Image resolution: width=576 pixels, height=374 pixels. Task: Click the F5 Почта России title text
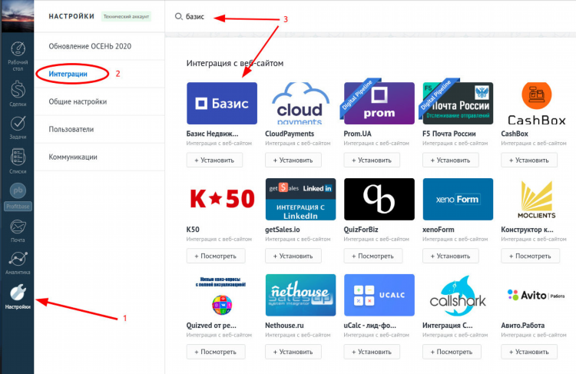[449, 134]
